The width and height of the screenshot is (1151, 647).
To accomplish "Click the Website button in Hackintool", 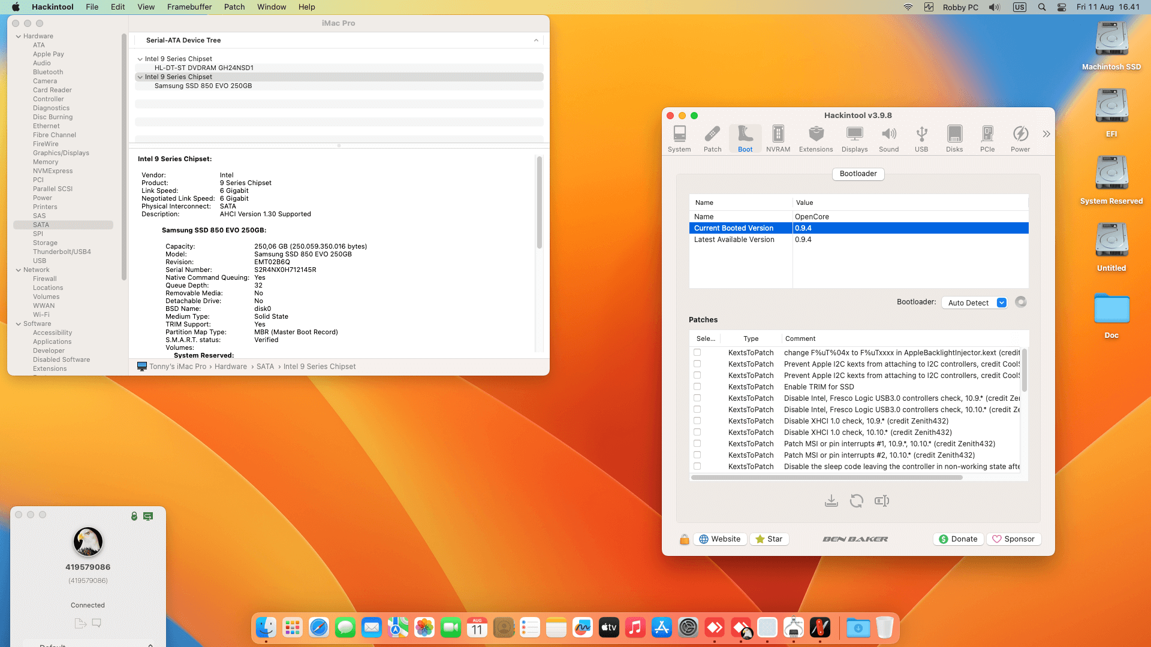I will [720, 539].
